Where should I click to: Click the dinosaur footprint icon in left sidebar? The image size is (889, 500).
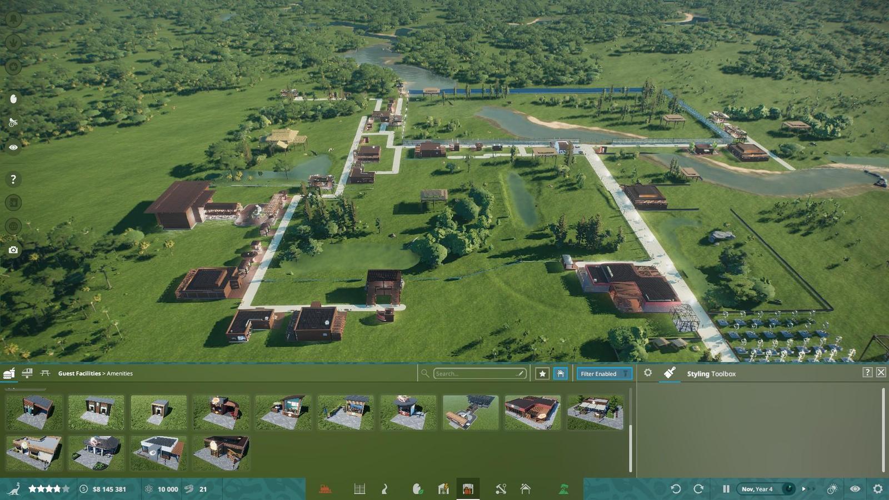13,42
